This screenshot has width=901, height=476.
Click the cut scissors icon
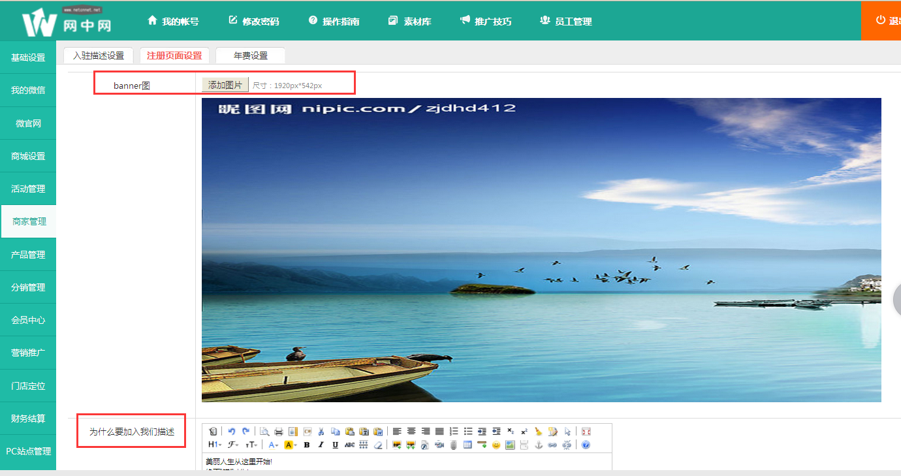click(x=321, y=432)
